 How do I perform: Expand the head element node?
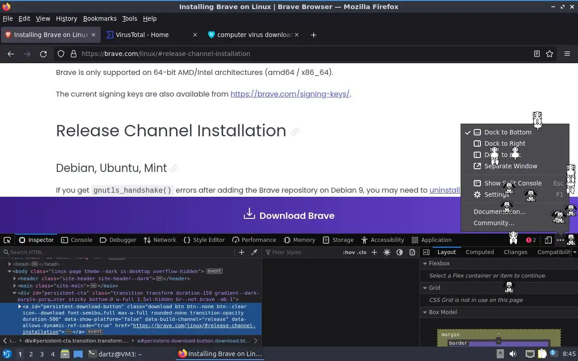[9, 264]
